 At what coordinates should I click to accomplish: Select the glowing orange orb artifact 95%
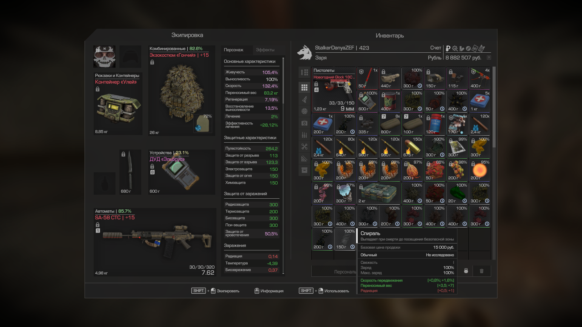[480, 170]
